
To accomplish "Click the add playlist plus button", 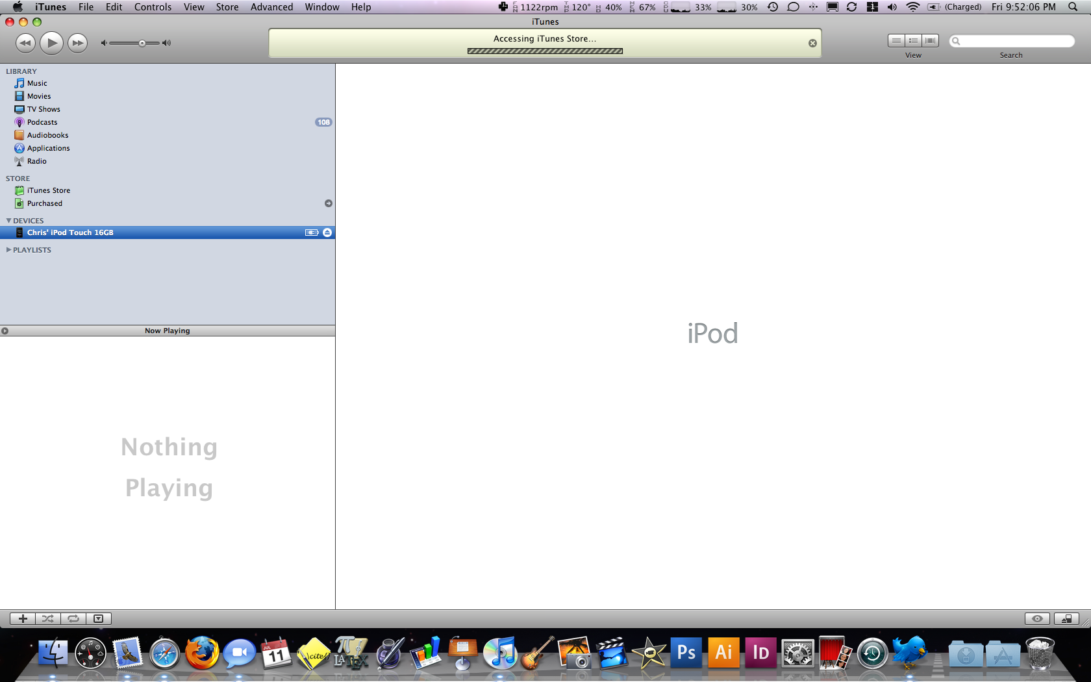I will [23, 619].
